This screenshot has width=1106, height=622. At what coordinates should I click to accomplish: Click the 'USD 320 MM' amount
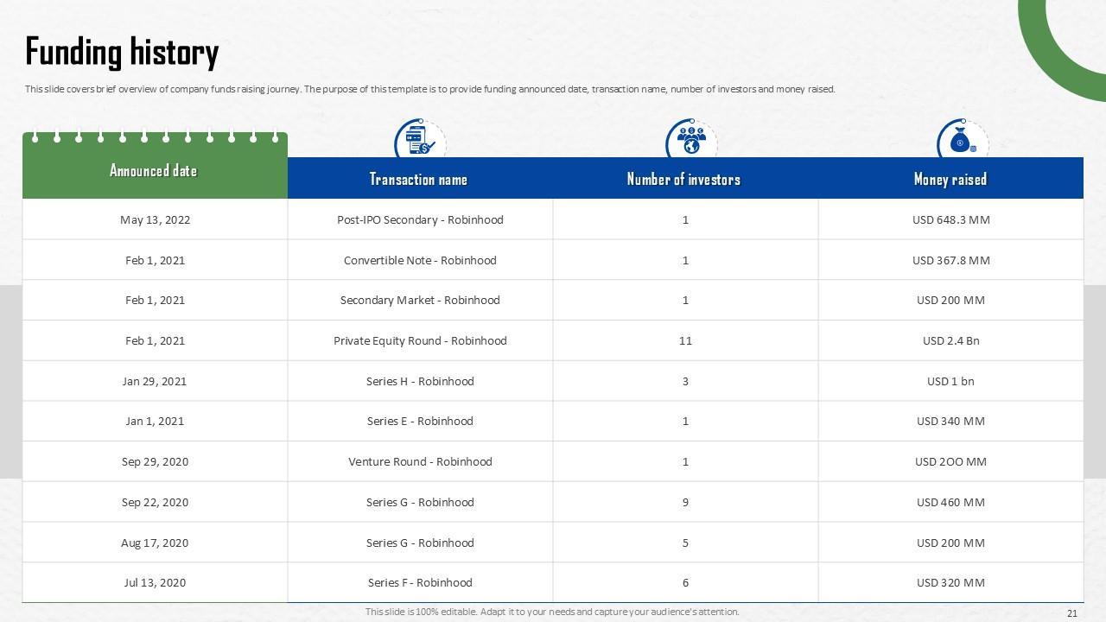(950, 582)
